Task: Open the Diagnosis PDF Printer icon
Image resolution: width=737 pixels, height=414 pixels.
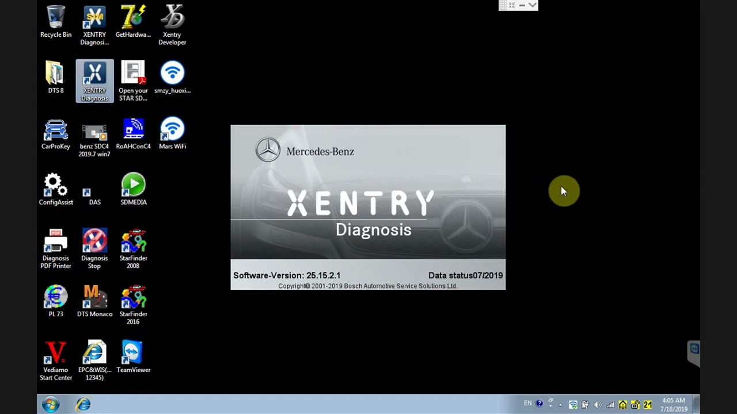Action: (x=56, y=249)
